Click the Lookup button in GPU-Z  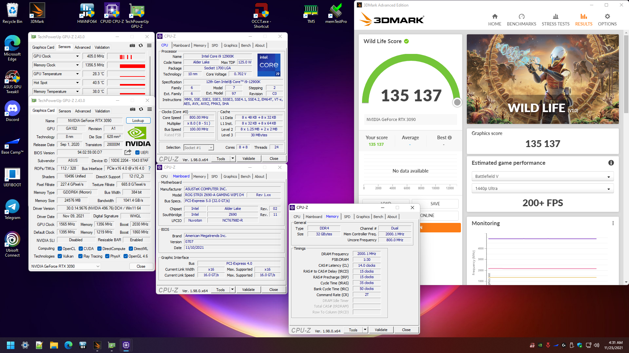point(138,121)
